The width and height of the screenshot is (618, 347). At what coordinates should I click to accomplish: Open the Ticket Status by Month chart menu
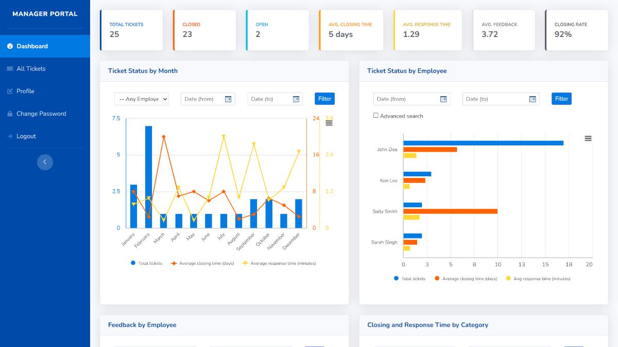(328, 122)
